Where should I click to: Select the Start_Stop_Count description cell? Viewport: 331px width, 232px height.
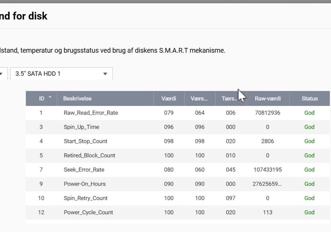(x=86, y=141)
